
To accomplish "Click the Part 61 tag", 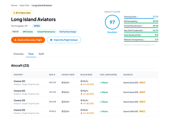I will pos(15,32).
